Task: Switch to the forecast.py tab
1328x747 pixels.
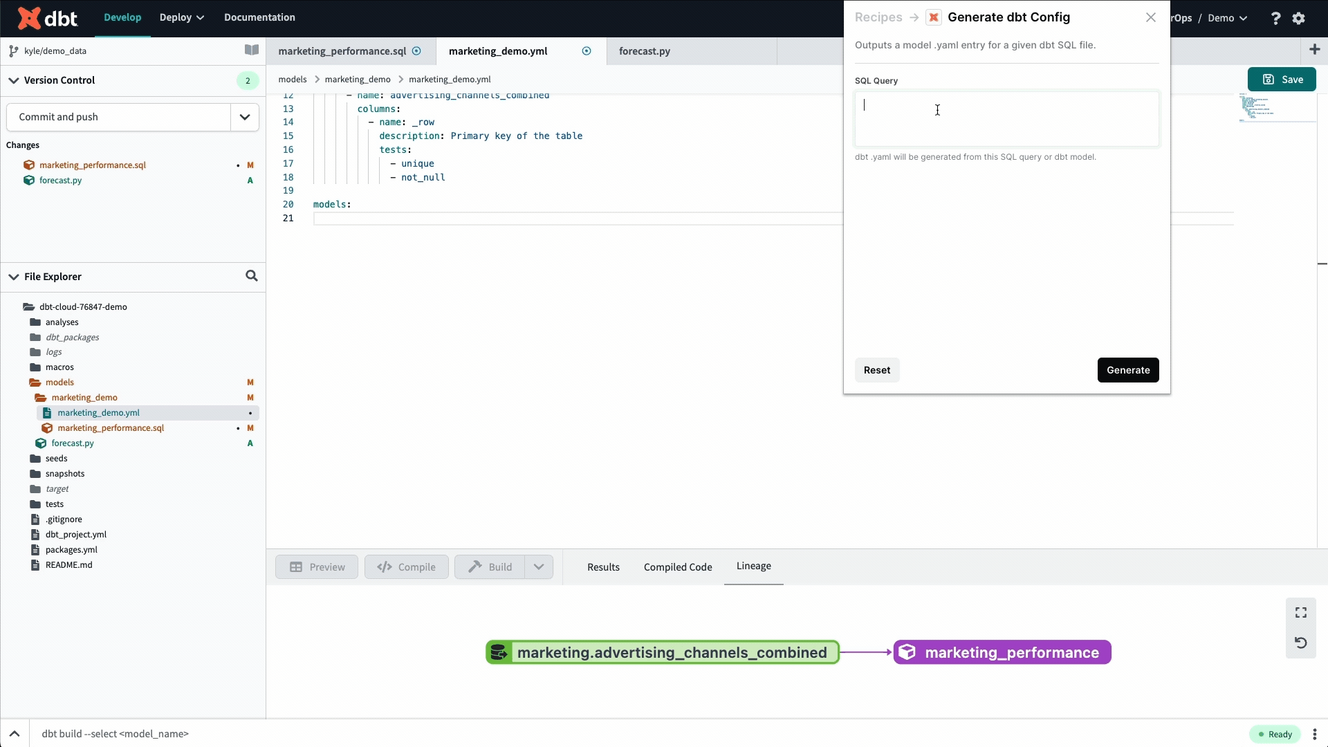Action: [644, 50]
